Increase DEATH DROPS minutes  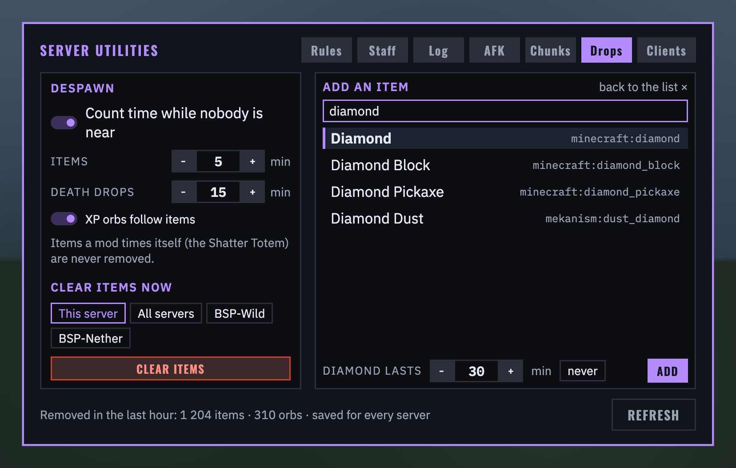(252, 192)
